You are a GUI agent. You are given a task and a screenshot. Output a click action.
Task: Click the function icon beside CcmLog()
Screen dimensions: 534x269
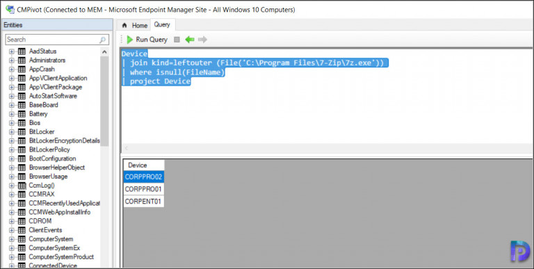(22, 186)
